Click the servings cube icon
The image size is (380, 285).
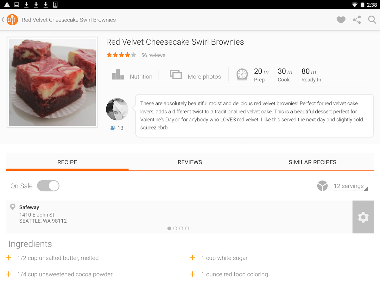point(322,186)
